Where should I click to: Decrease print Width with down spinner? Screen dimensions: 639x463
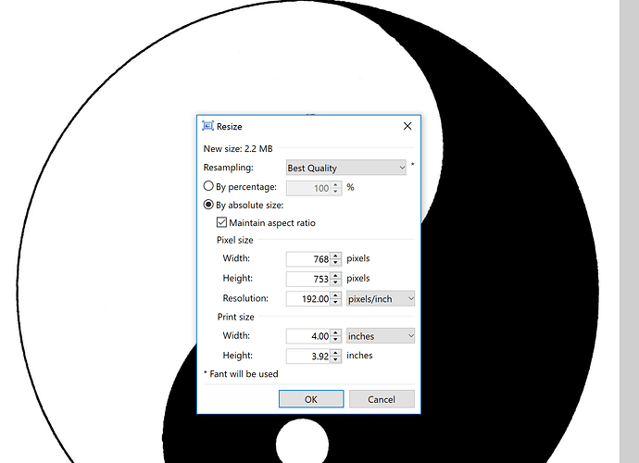coord(336,340)
